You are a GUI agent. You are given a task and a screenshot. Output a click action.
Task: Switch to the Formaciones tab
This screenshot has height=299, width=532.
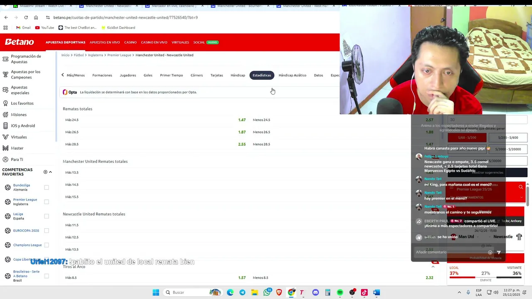point(102,75)
